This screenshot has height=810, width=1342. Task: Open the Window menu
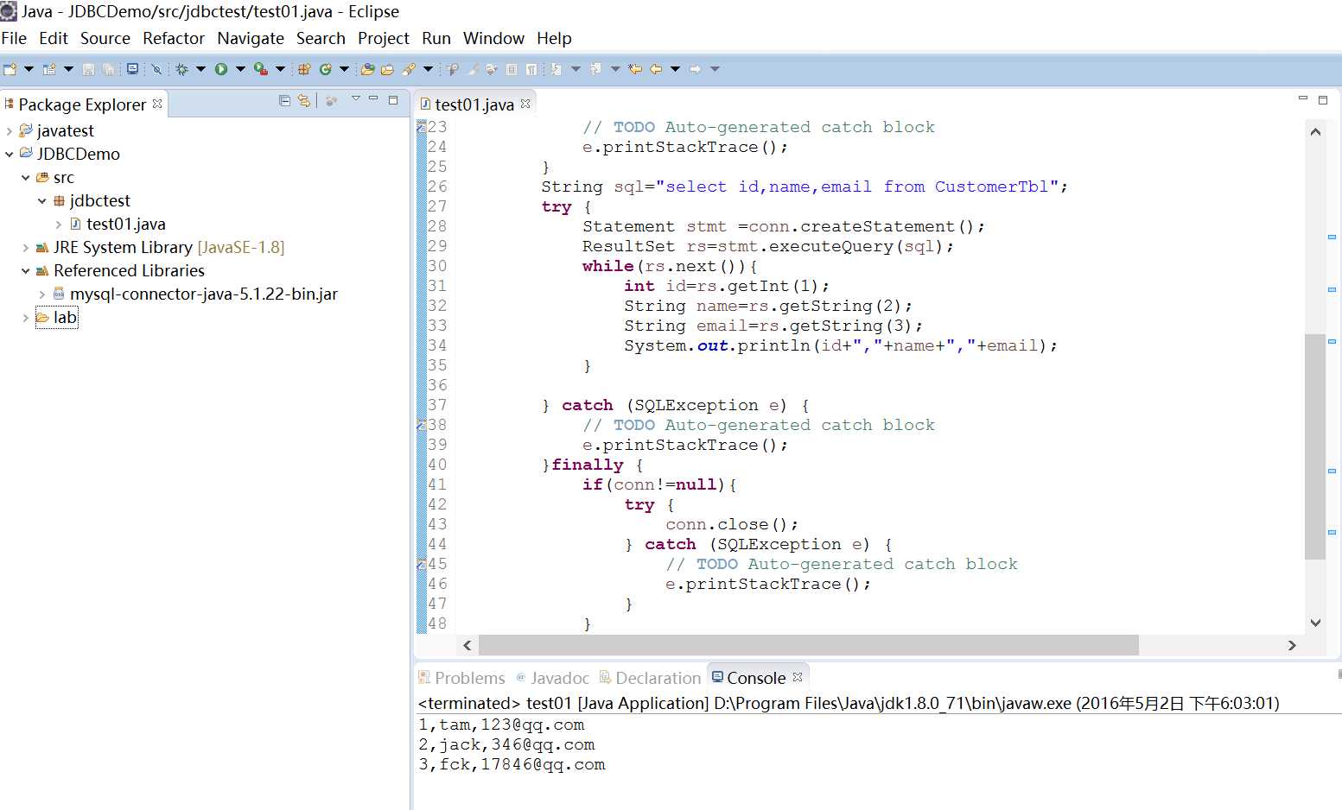pos(493,38)
